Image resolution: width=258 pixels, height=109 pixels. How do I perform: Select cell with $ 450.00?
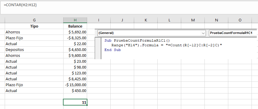click(75, 91)
